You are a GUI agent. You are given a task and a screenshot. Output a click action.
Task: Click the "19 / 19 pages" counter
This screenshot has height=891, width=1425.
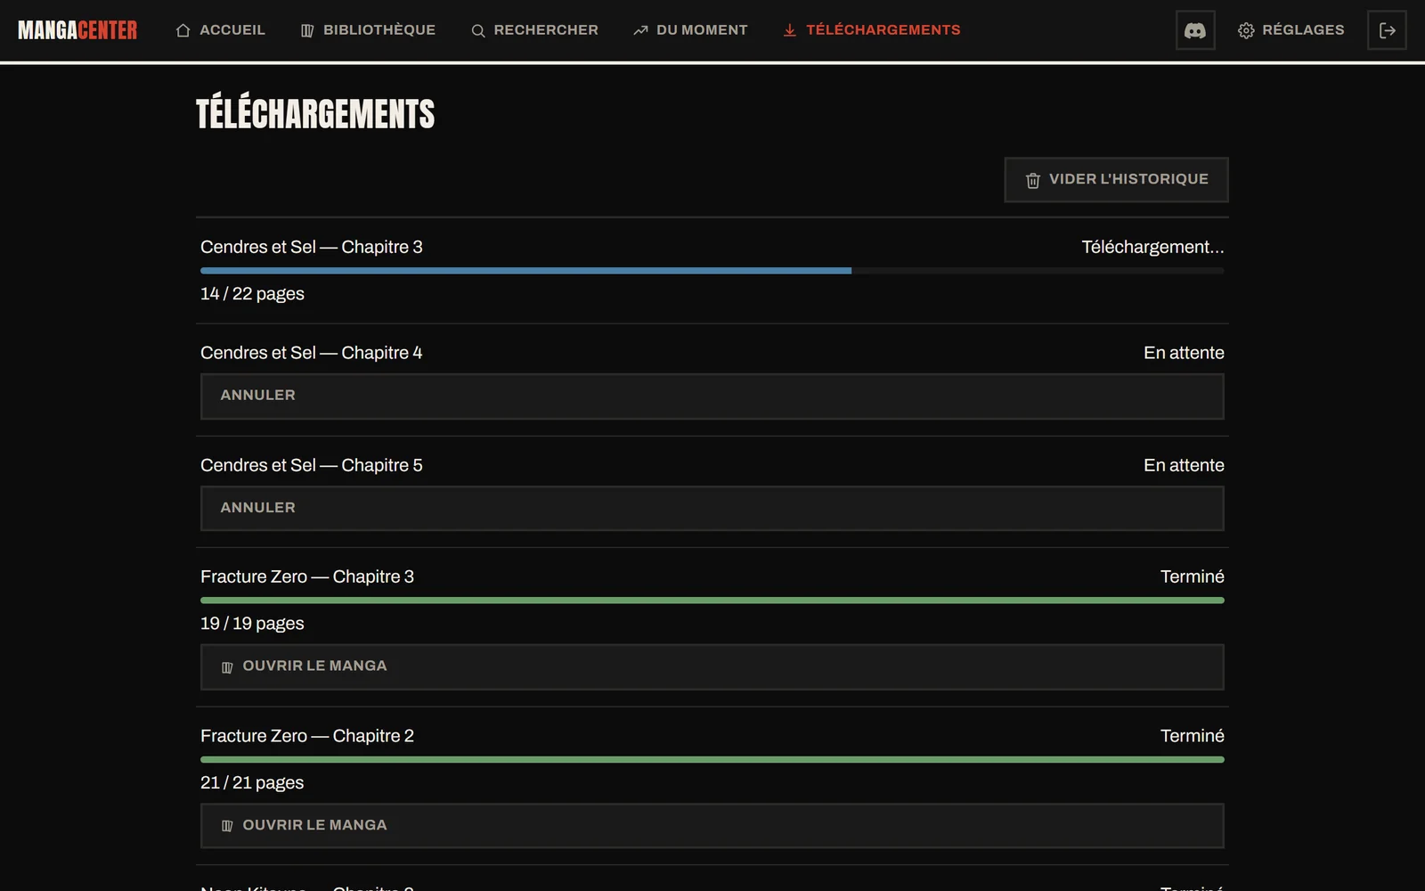click(x=252, y=624)
